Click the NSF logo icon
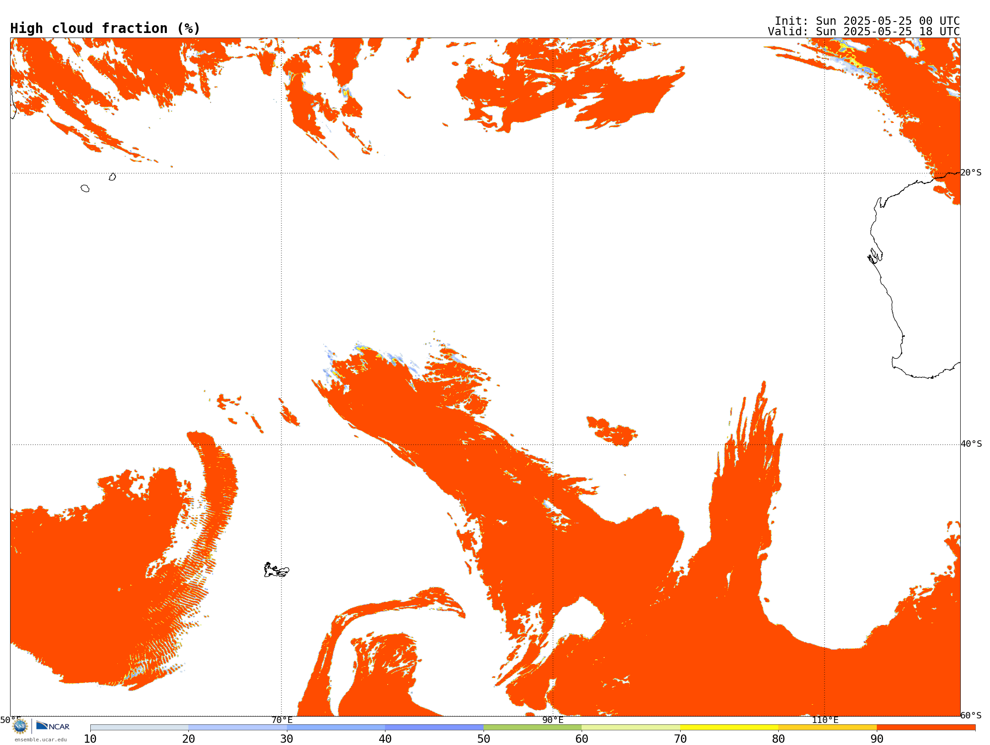990x745 pixels. [20, 726]
